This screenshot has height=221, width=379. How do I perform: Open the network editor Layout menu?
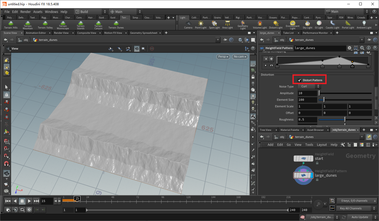(322, 145)
